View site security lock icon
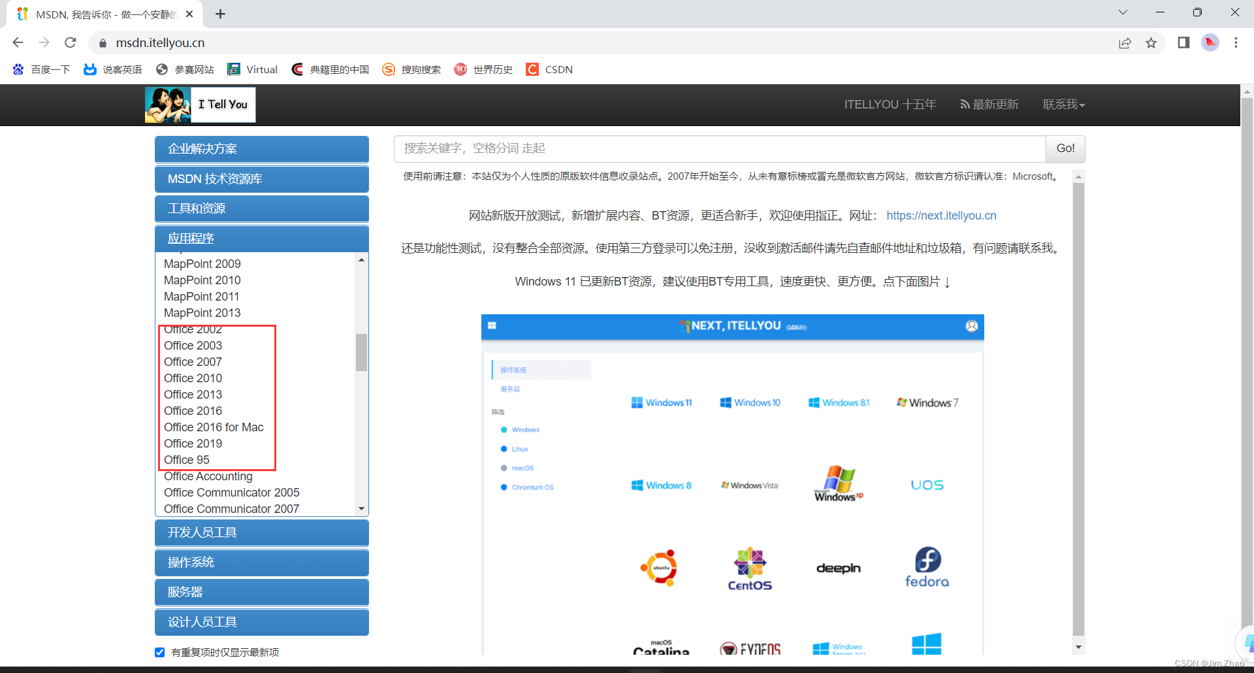This screenshot has height=673, width=1254. (103, 43)
